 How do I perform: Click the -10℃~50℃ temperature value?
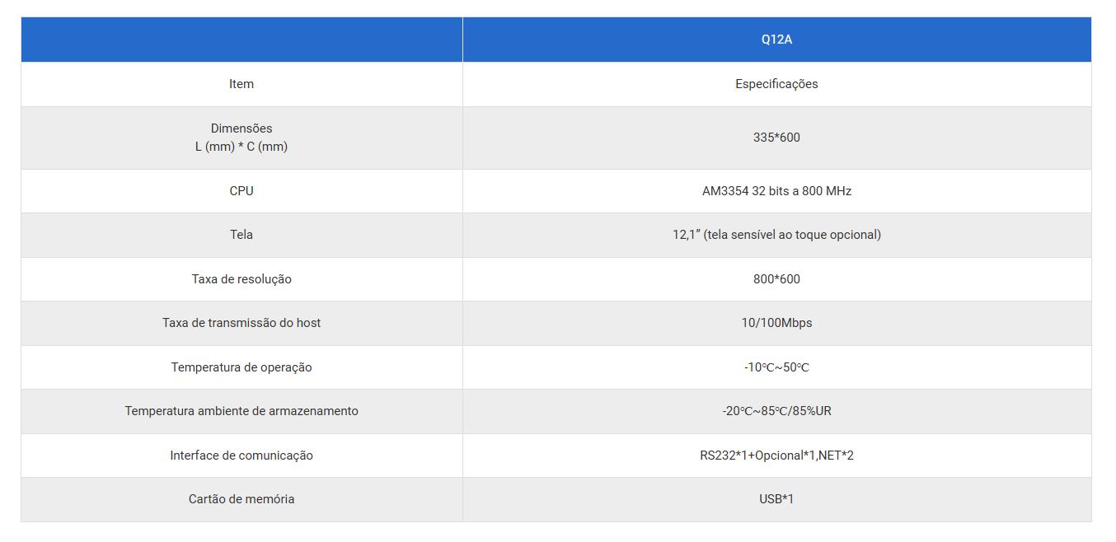(776, 367)
